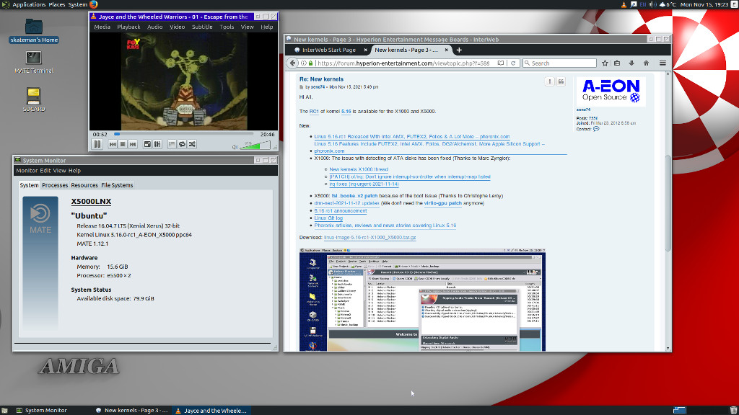
Task: Click the A-EON Open Source avatar
Action: (x=611, y=91)
